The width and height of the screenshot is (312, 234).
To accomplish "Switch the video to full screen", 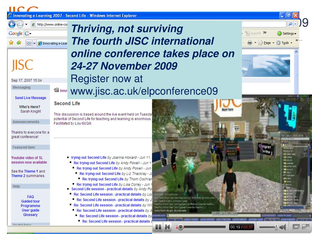I will 296,227.
